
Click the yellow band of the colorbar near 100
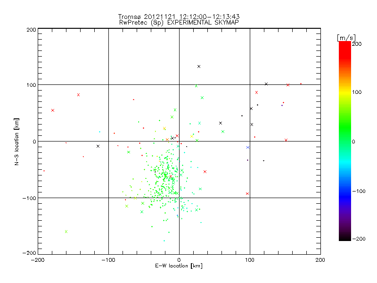click(345, 92)
